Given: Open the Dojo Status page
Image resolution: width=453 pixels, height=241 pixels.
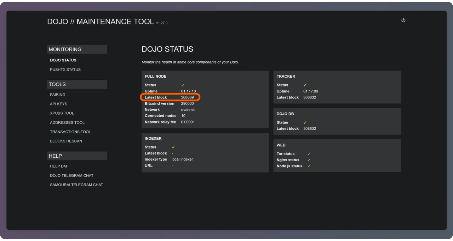Looking at the screenshot, I should click(63, 60).
